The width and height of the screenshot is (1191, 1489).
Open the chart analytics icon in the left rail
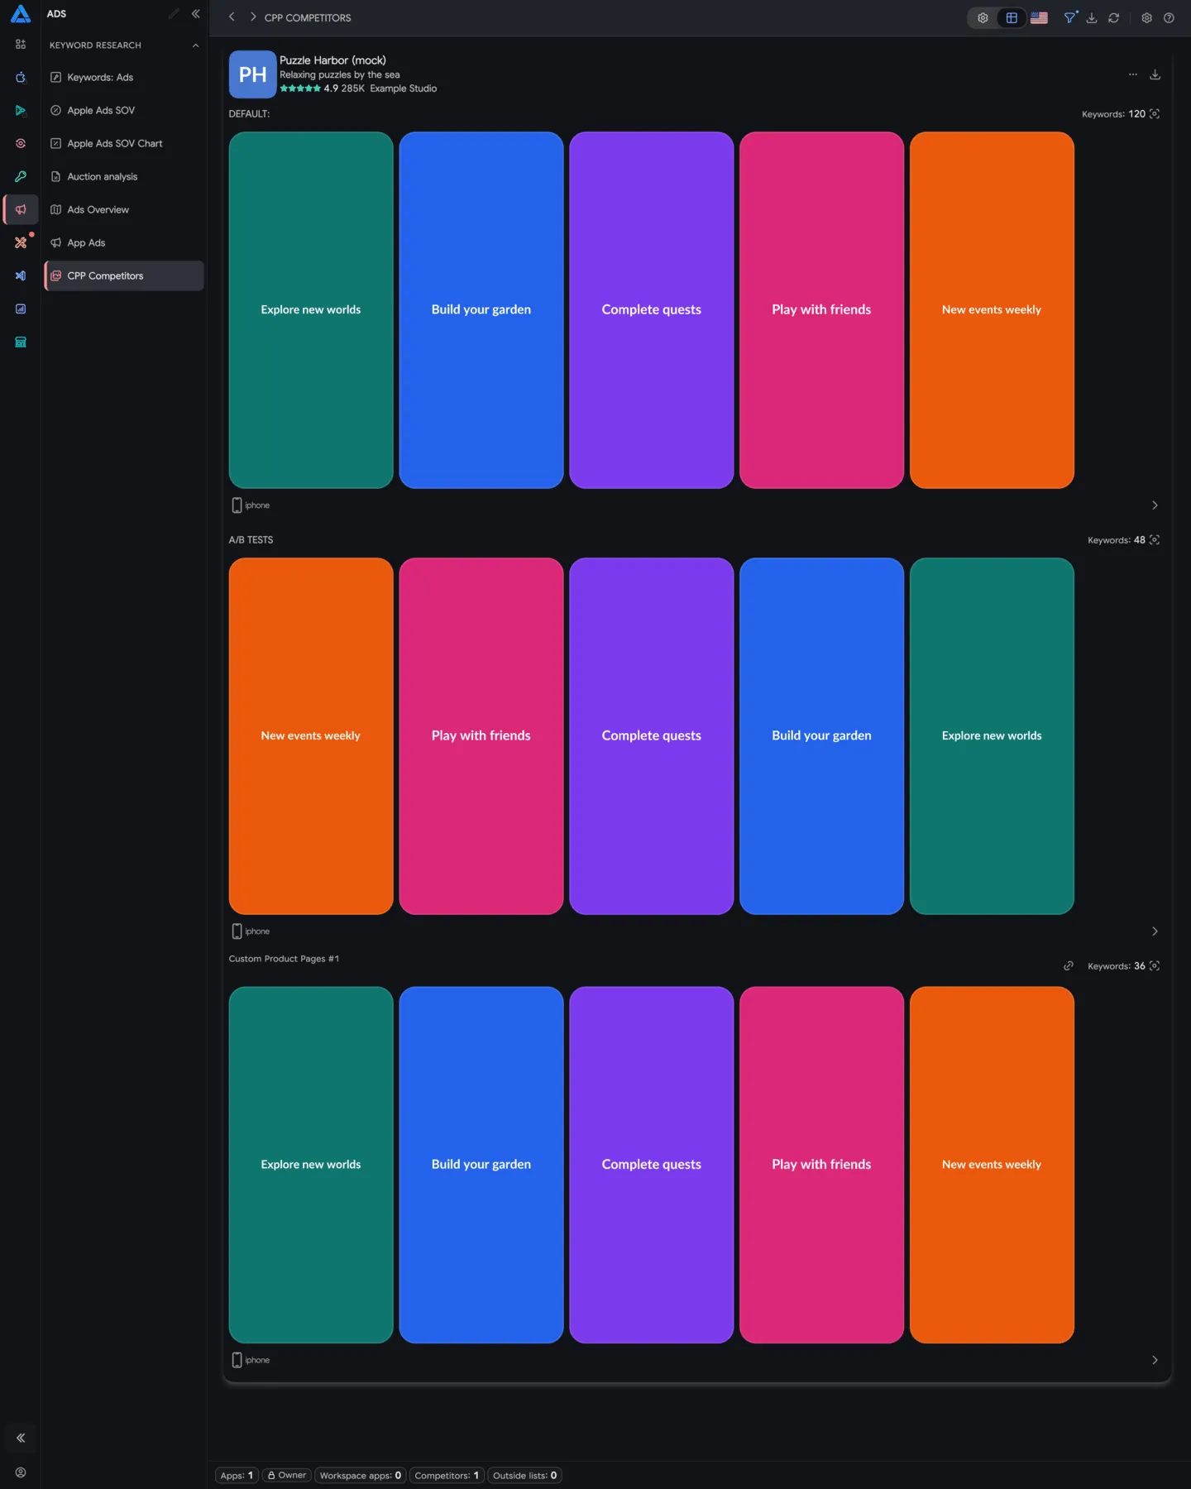[21, 309]
